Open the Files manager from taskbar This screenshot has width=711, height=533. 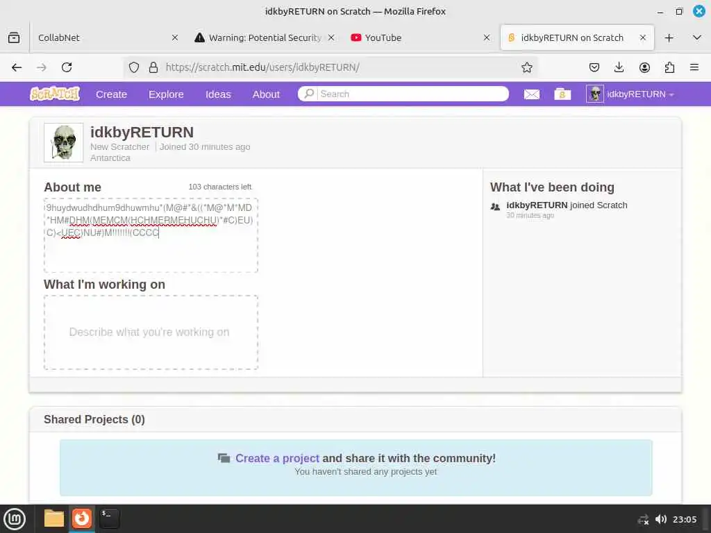click(x=54, y=518)
